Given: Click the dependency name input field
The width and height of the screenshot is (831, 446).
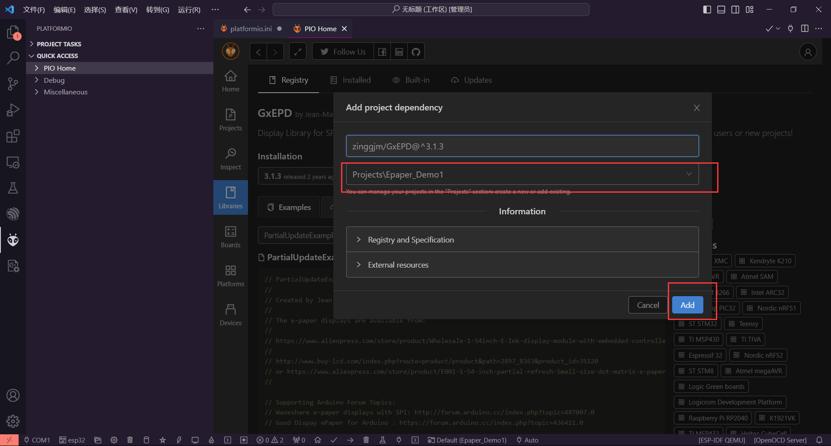Looking at the screenshot, I should coord(522,146).
